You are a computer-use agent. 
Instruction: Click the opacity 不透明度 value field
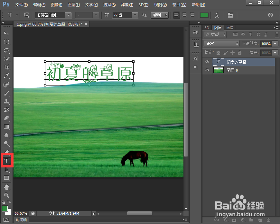[266, 43]
